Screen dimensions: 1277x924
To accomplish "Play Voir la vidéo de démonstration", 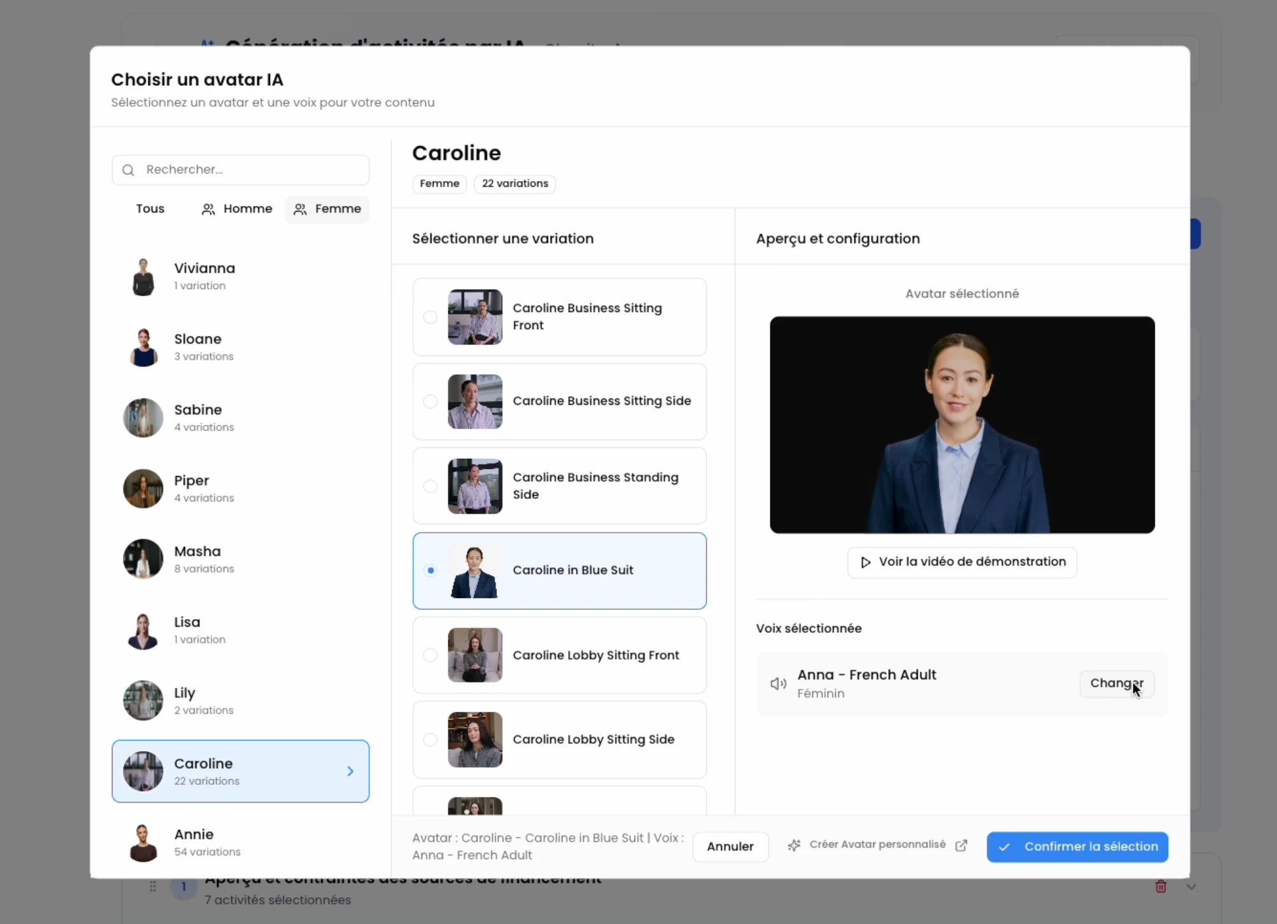I will click(x=962, y=562).
